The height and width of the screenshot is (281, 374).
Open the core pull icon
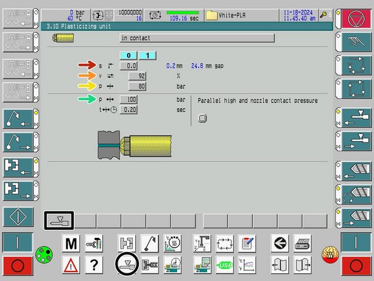[x=150, y=265]
